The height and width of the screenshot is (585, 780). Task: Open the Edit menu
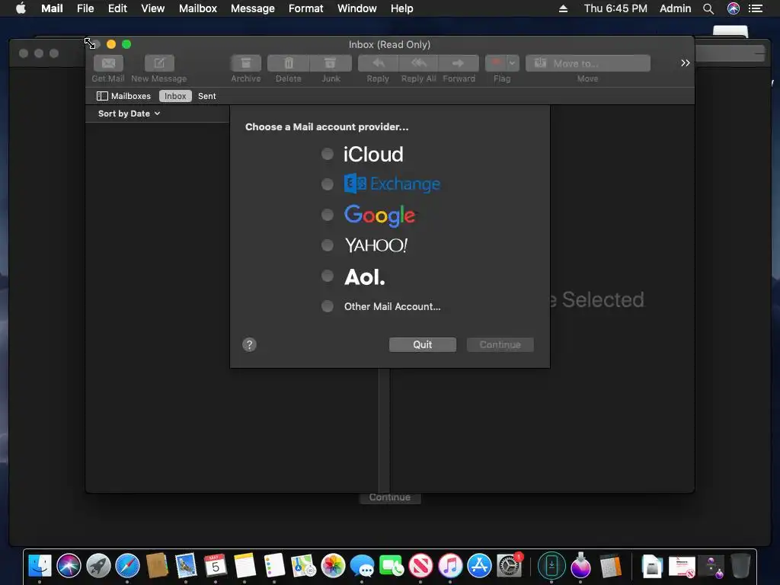[117, 8]
